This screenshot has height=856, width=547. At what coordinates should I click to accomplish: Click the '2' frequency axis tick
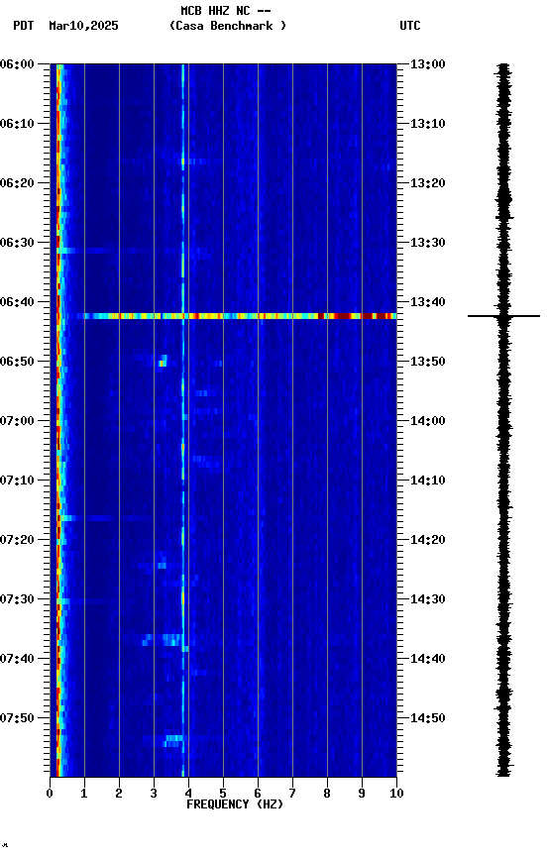pyautogui.click(x=119, y=794)
